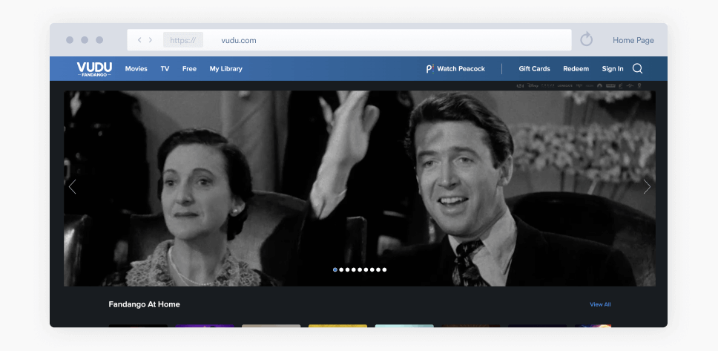Click the featured black-and-white movie banner
The height and width of the screenshot is (351, 718).
point(360,188)
